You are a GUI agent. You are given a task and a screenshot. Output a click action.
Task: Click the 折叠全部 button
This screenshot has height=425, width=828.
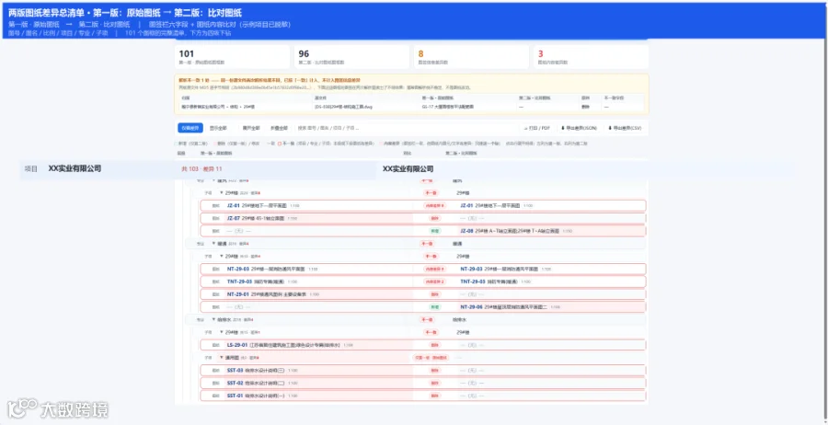click(279, 128)
